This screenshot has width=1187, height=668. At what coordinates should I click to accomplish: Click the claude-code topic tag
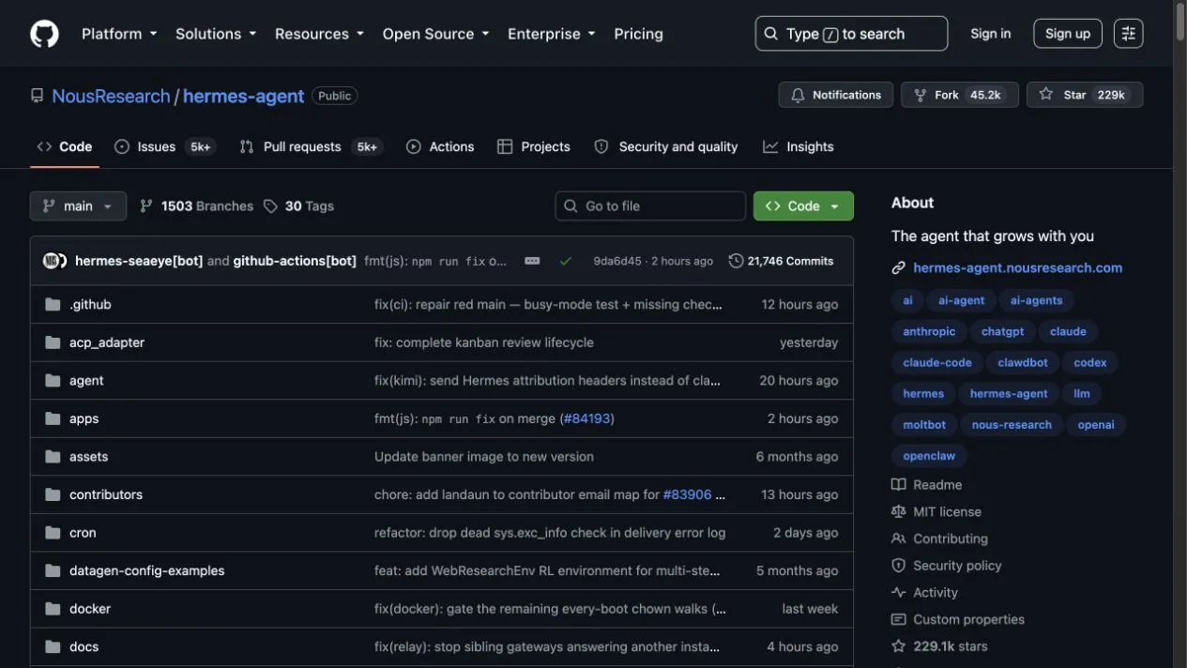(x=937, y=363)
